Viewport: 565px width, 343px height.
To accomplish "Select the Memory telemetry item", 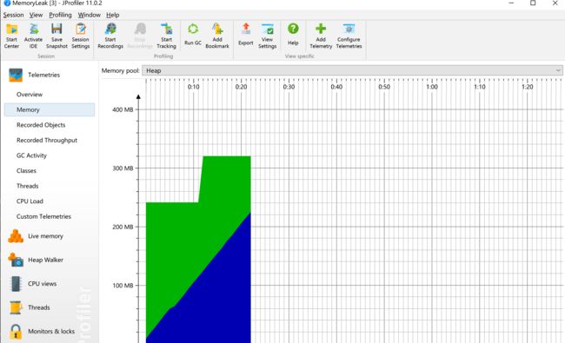I will tap(50, 109).
